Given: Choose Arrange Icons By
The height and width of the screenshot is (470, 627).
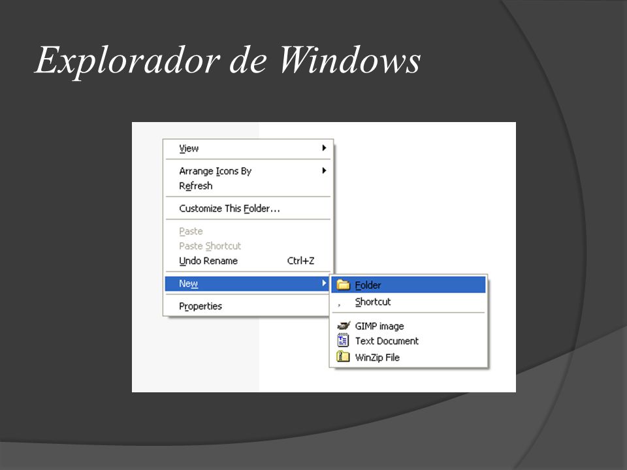Looking at the screenshot, I should tap(248, 170).
